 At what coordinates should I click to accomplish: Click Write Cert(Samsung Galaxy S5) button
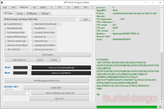(x=60, y=93)
